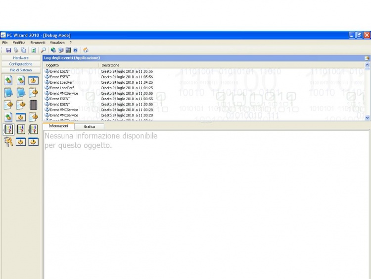
Task: Open the File di Sistema section
Action: (21, 70)
